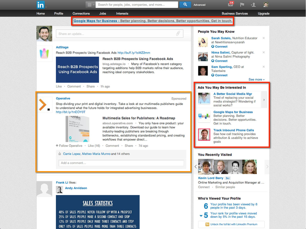Click See more people you may know
306x229 pixels.
(x=256, y=80)
